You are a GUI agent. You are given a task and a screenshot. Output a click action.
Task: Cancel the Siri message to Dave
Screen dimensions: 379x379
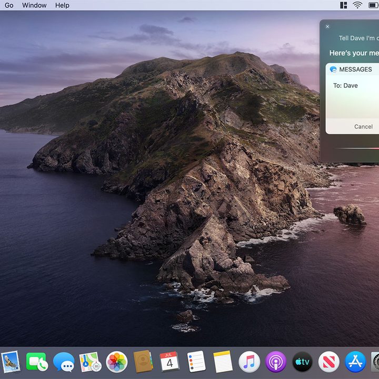pyautogui.click(x=363, y=126)
